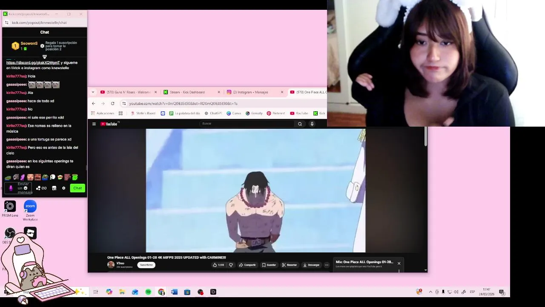Image resolution: width=545 pixels, height=307 pixels.
Task: Open emote picker smiley in message box
Action: pos(26,188)
